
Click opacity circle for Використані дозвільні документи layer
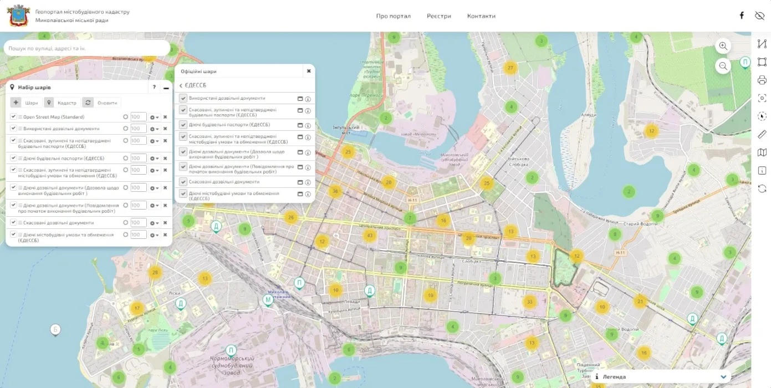[126, 129]
